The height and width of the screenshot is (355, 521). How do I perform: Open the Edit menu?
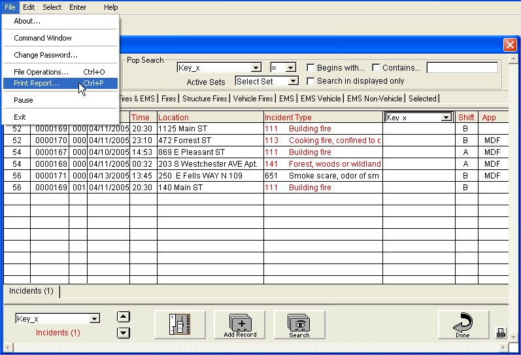click(29, 7)
